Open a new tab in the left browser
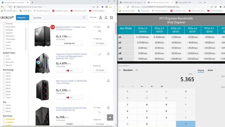Screen dimensions: 225x127 [x=32, y=2]
